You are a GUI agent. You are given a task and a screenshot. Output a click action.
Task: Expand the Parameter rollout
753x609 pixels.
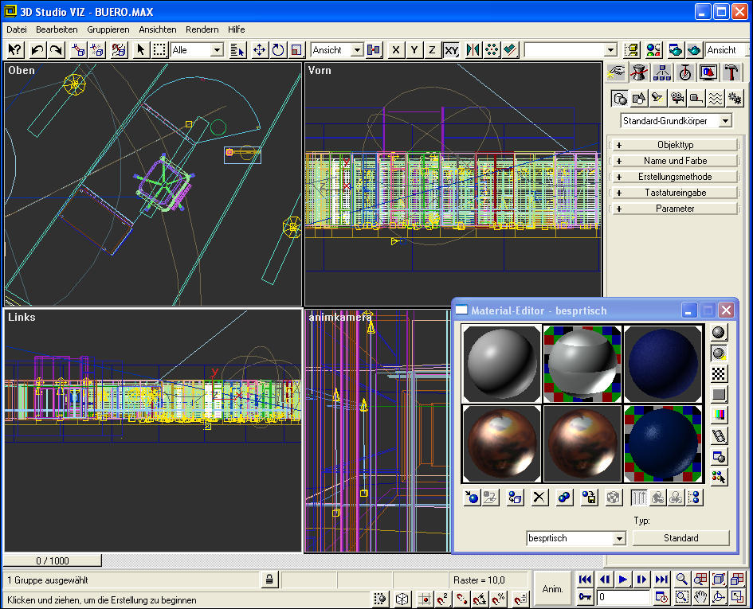(675, 209)
